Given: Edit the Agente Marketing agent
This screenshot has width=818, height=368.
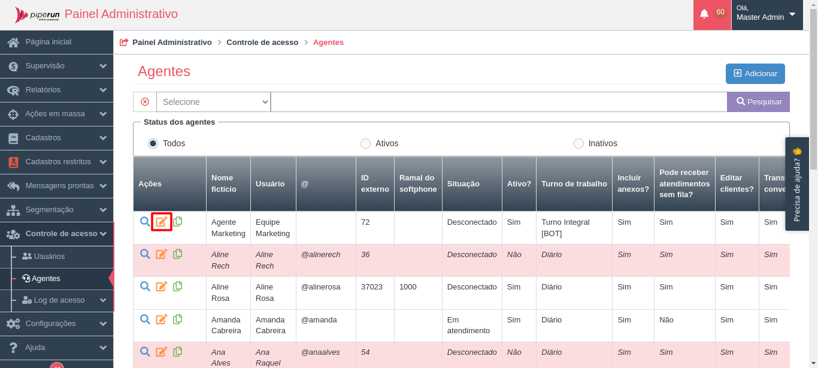Looking at the screenshot, I should pos(162,222).
